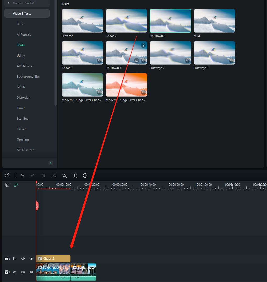Select the Background Blur category

pos(28,77)
